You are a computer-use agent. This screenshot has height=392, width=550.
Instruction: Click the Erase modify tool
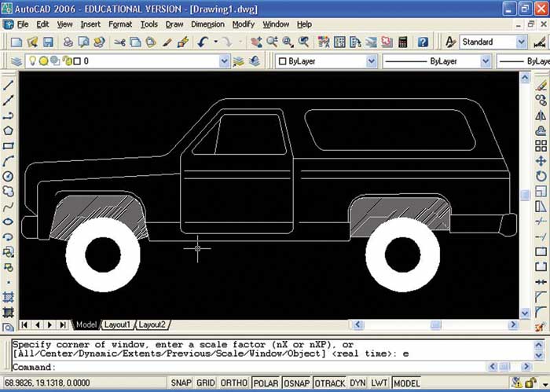tap(541, 84)
